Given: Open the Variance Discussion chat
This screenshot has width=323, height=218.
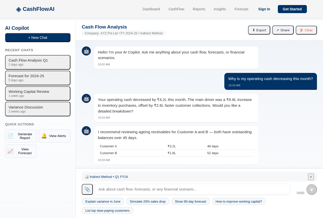Looking at the screenshot, I should [x=38, y=109].
